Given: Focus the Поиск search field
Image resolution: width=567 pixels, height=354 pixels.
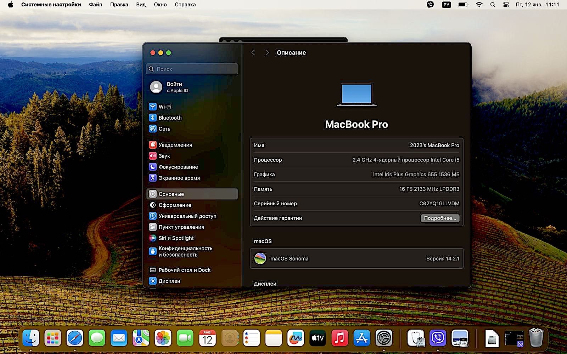Looking at the screenshot, I should point(192,69).
